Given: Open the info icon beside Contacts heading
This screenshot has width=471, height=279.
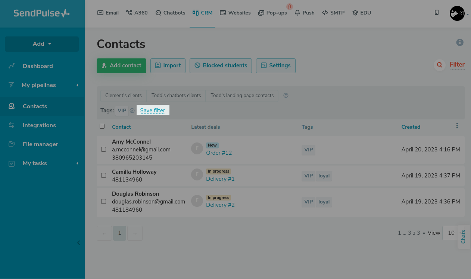Looking at the screenshot, I should click(x=460, y=42).
